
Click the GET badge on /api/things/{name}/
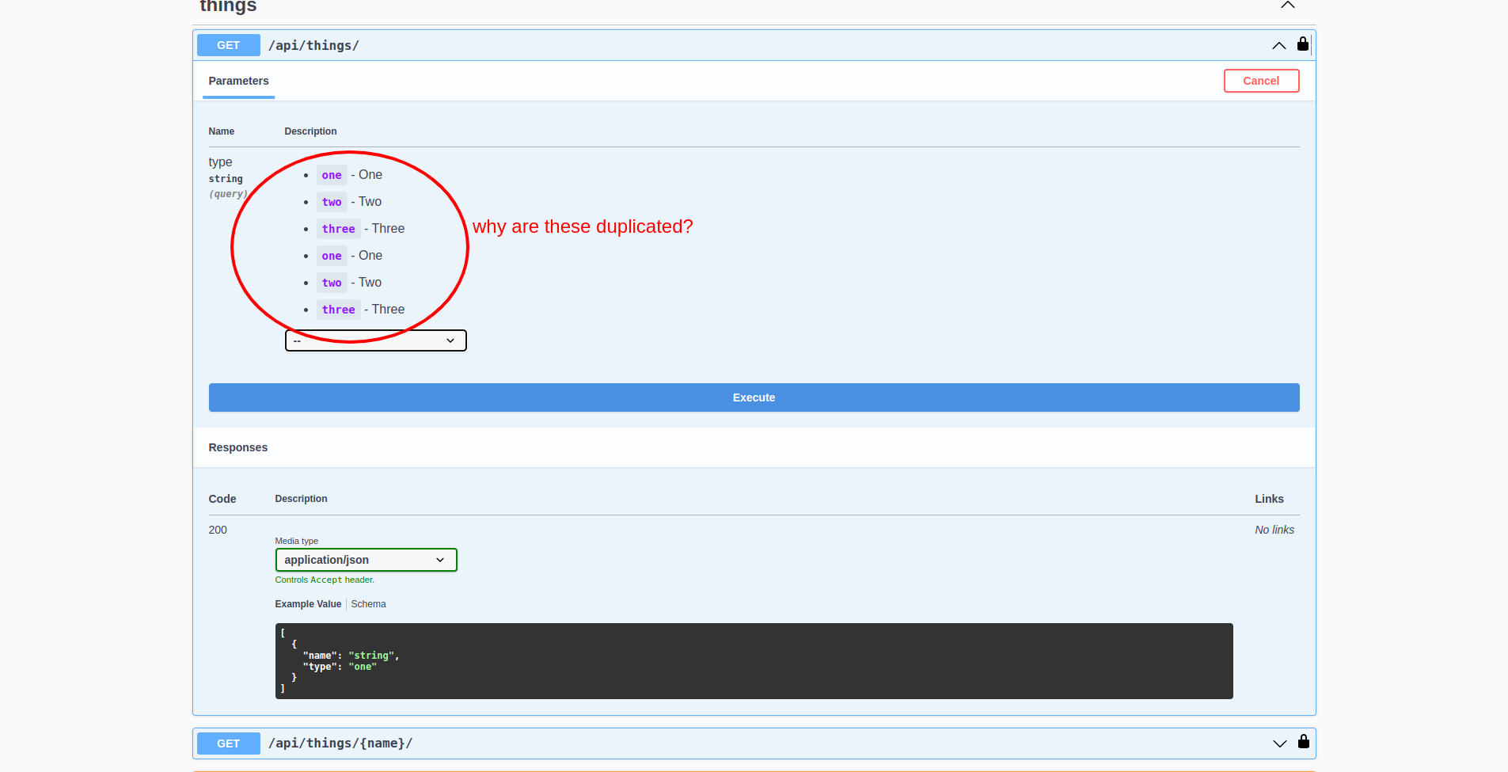[x=228, y=743]
